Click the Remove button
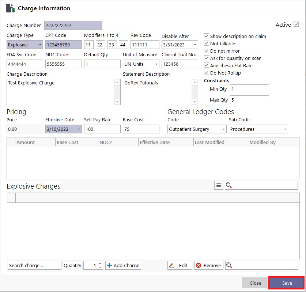The height and width of the screenshot is (292, 306). 209,265
